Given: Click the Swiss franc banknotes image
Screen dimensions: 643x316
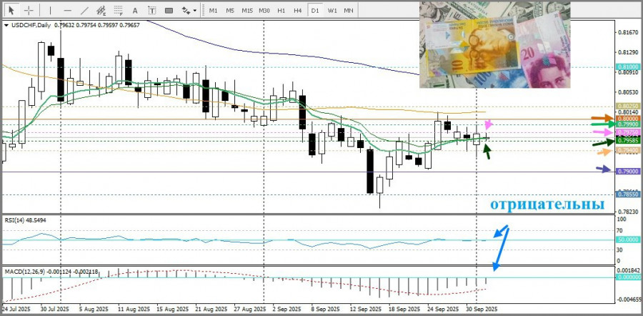Looking at the screenshot, I should coord(494,45).
